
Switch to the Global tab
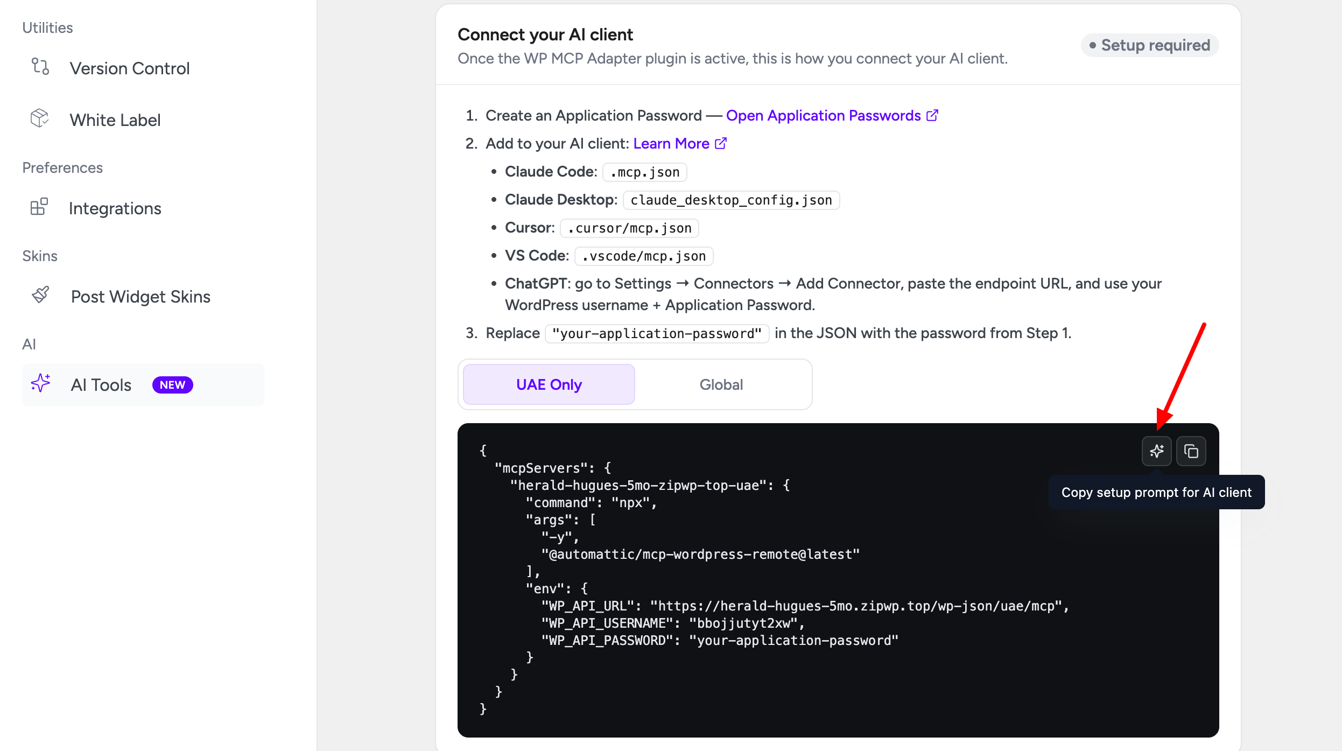point(721,384)
